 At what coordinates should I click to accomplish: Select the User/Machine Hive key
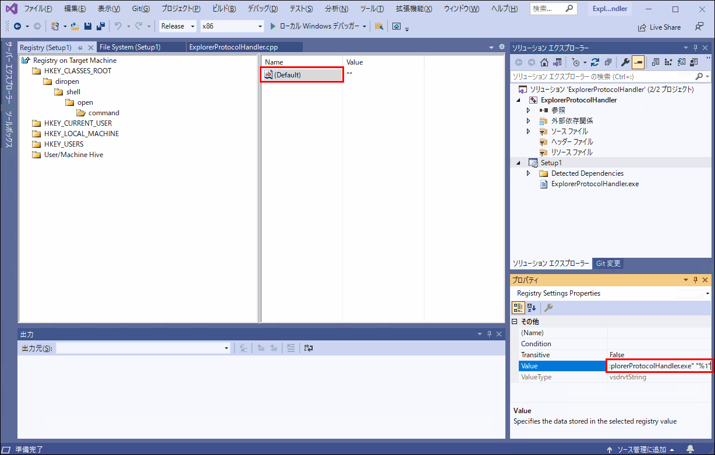coord(73,155)
